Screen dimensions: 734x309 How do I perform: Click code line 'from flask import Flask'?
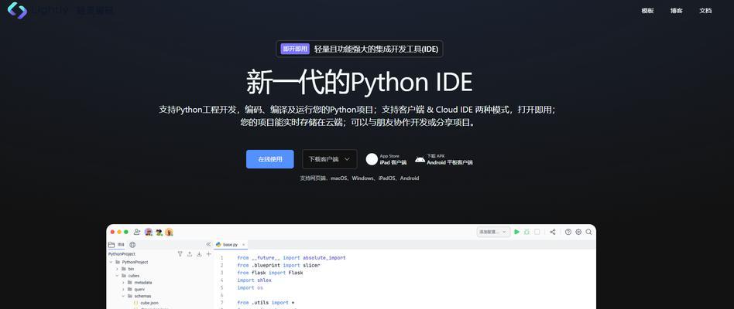(x=270, y=273)
